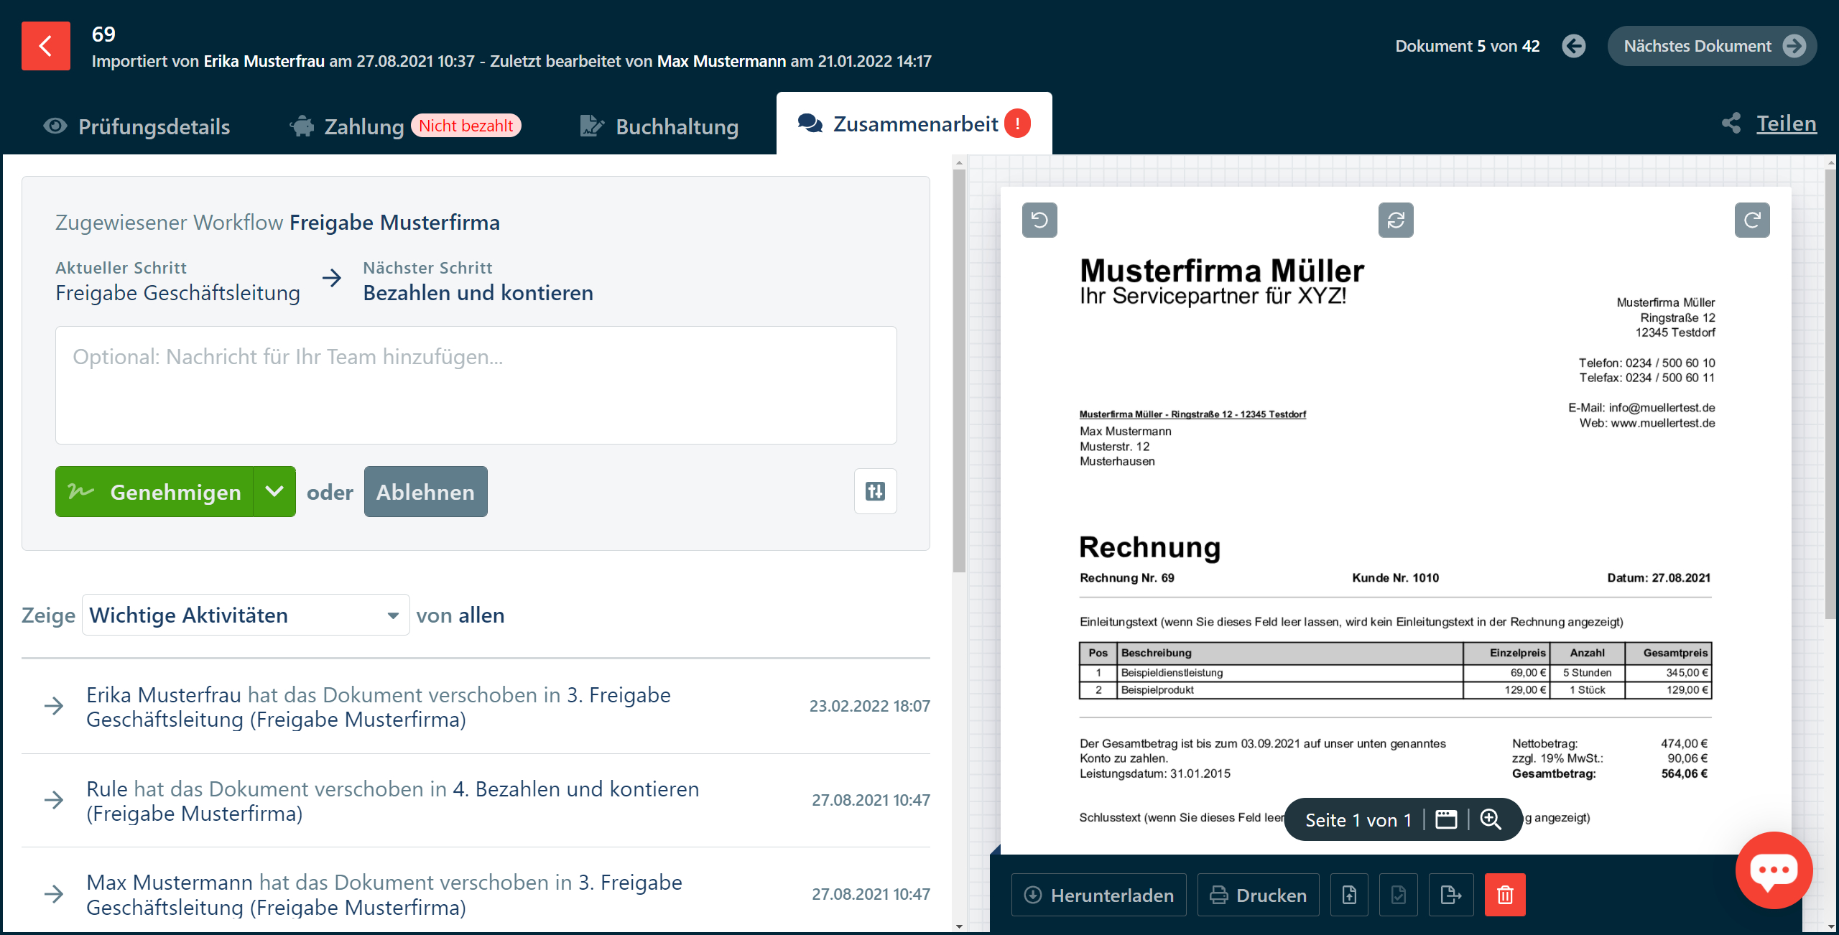Go to previous document arrow

point(1573,46)
